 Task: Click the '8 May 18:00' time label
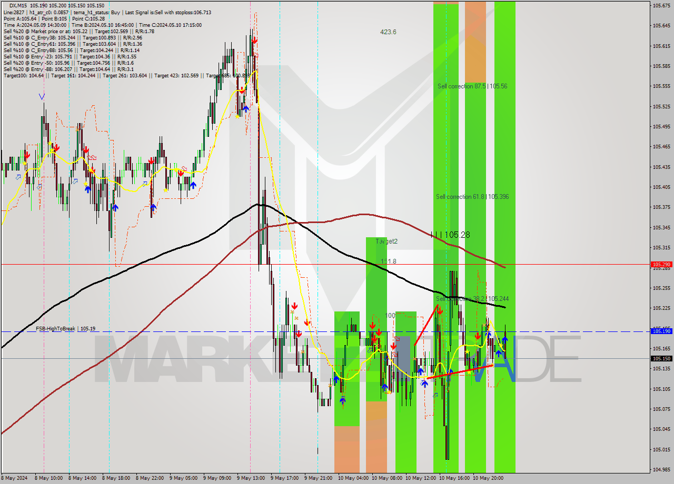point(116,478)
